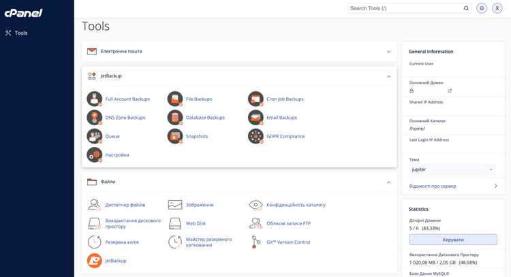Expand the Електронна пошта section
This screenshot has height=277, width=511.
coord(388,52)
